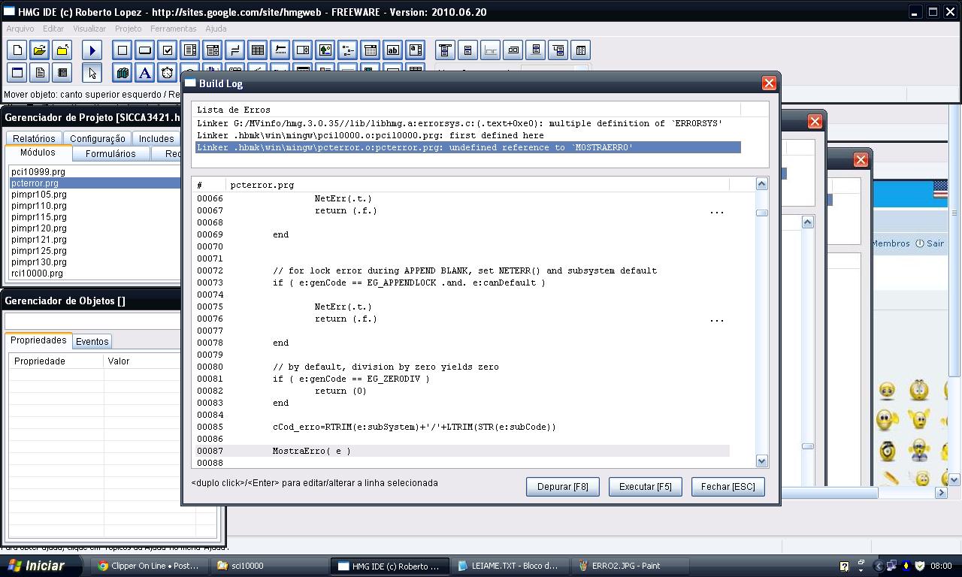Screen dimensions: 962x577
Task: Click the Executar [F5] button
Action: tap(645, 487)
